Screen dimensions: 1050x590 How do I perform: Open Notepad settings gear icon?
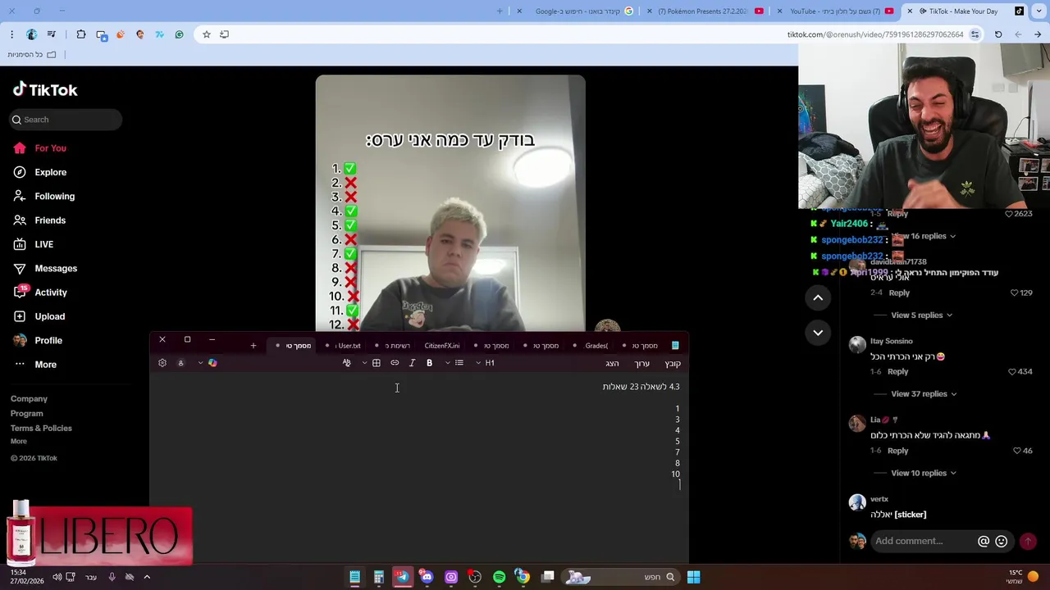point(162,363)
